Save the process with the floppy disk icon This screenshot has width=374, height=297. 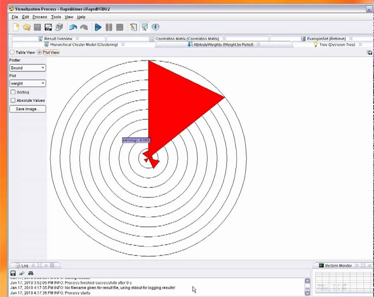38,27
